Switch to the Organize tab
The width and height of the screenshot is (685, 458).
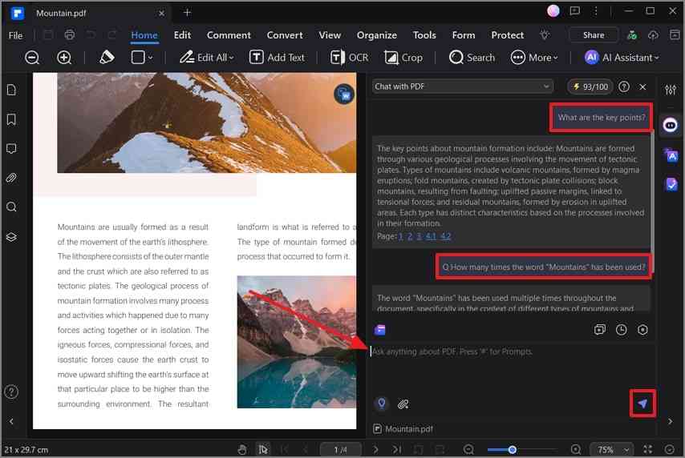(376, 35)
